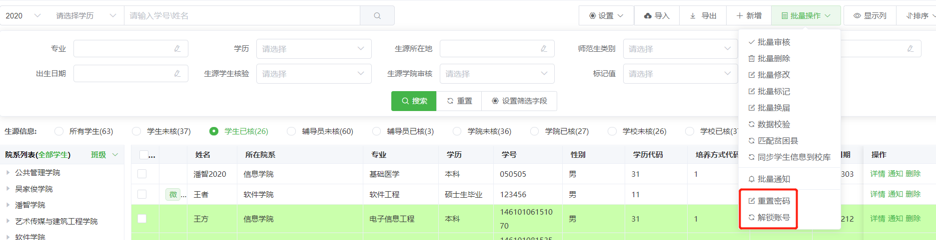Select the 学院未核(36) radio option
This screenshot has width=936, height=240.
point(457,131)
